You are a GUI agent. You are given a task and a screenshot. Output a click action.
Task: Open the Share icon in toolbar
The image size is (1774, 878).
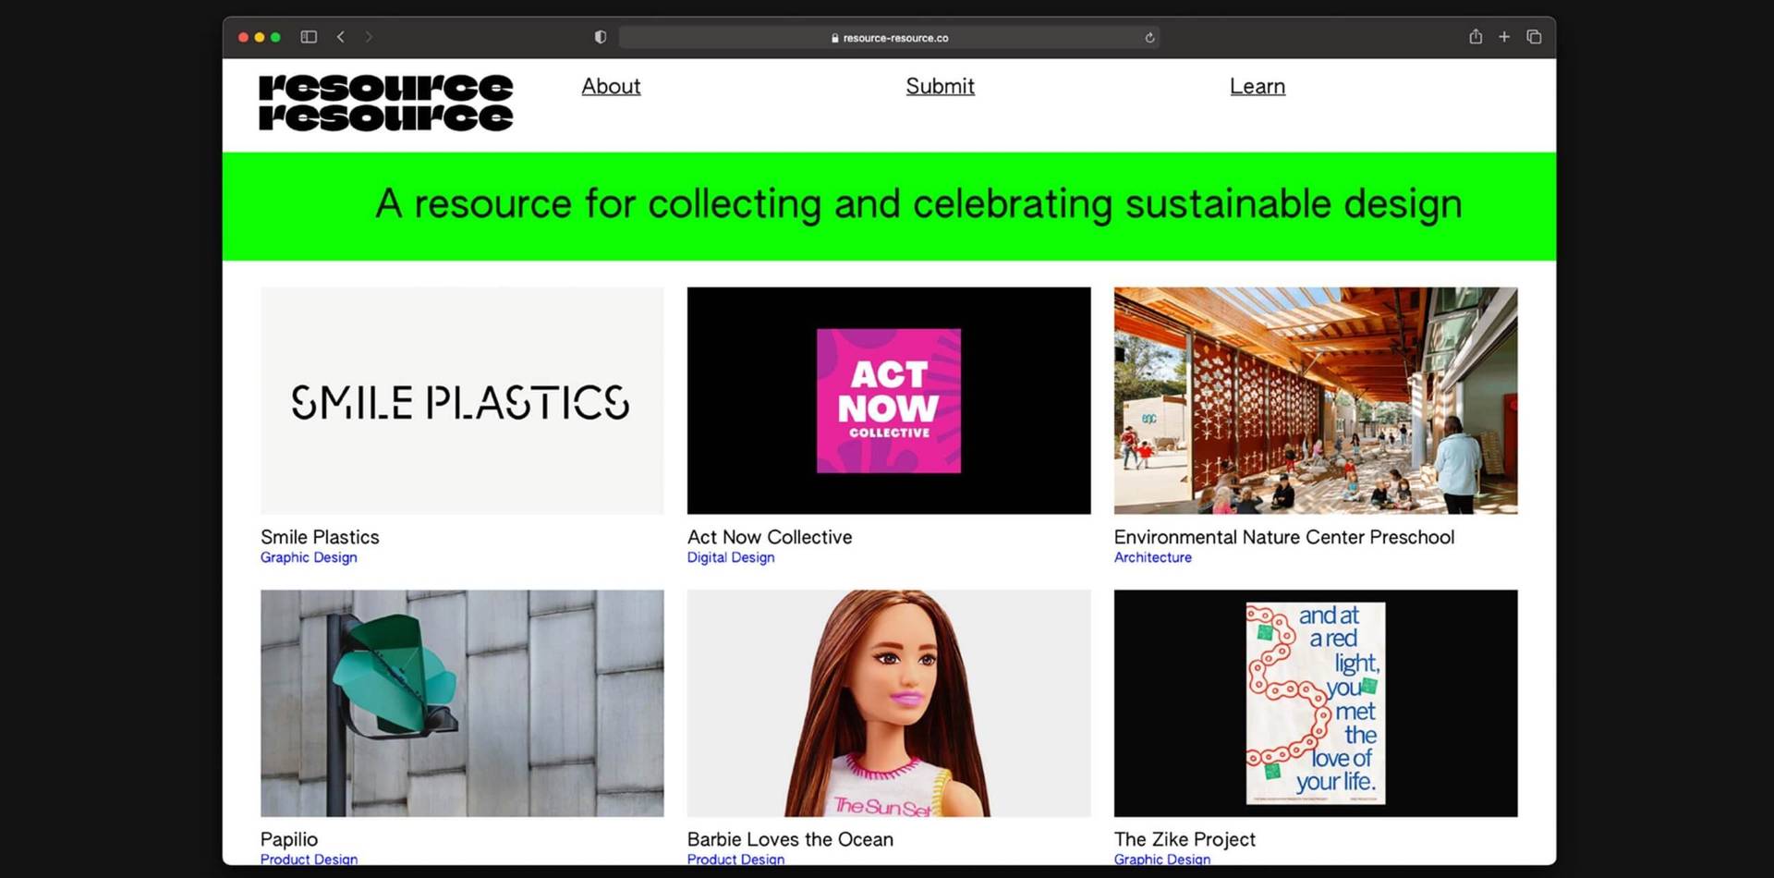[x=1476, y=36]
